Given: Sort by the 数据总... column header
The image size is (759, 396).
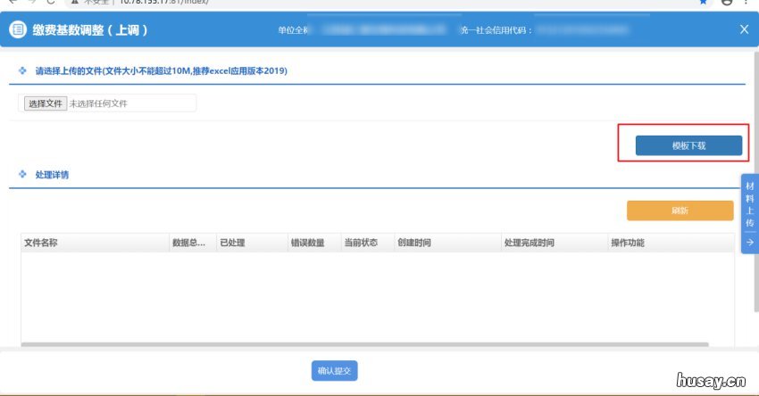Looking at the screenshot, I should [x=193, y=243].
